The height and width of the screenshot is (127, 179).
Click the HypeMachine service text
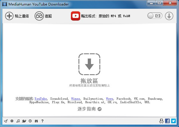(39, 102)
